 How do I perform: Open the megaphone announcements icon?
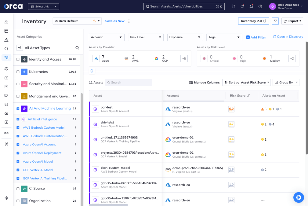[242, 6]
